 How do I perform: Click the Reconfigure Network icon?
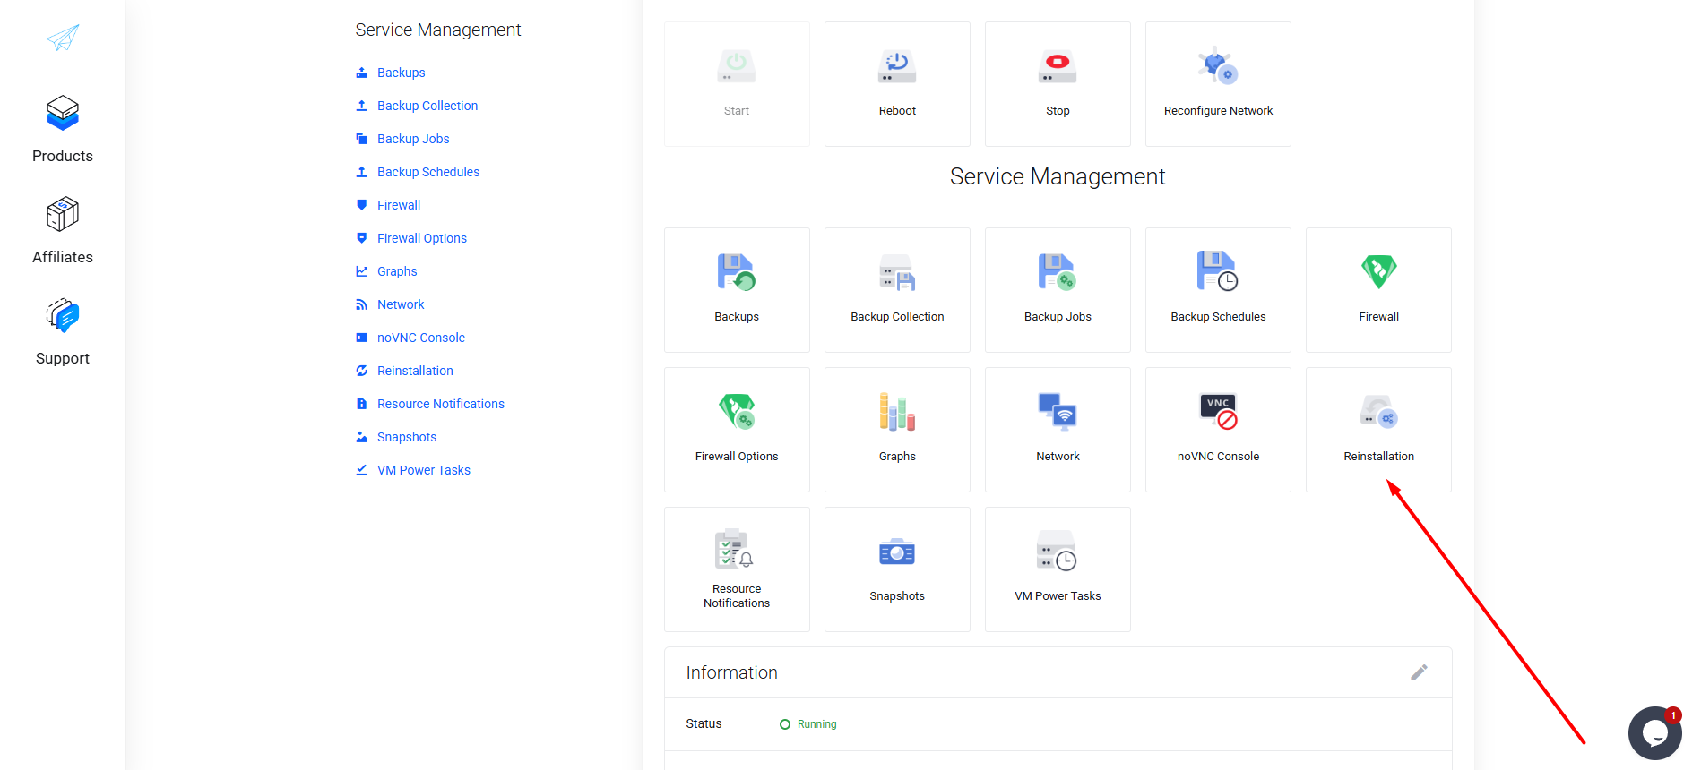[x=1218, y=65]
